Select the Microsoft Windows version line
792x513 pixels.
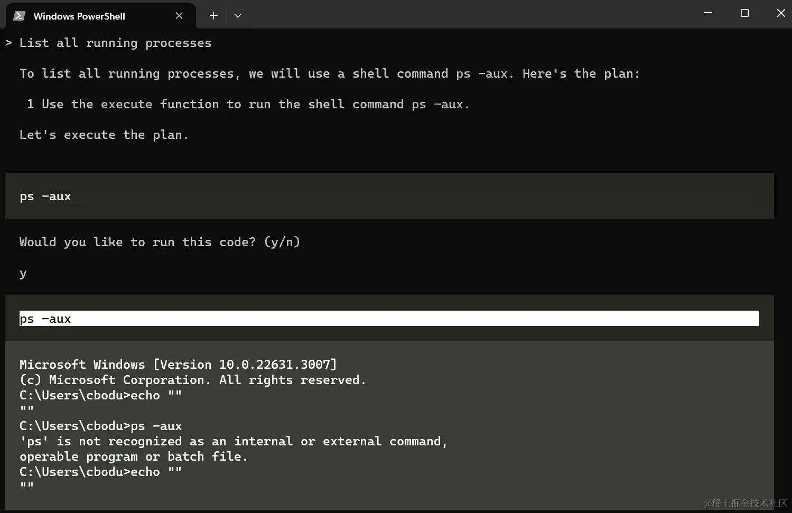pyautogui.click(x=178, y=364)
